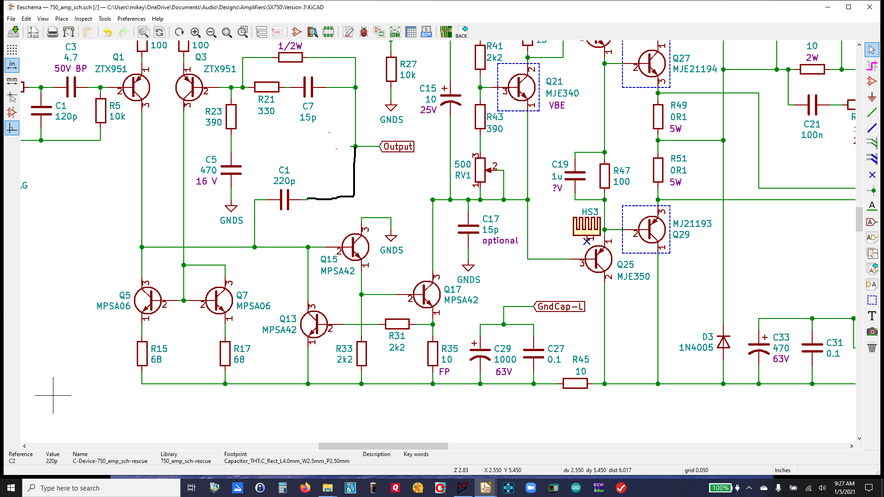Screen dimensions: 884x497
Task: Select the place power port tool
Action: (x=872, y=97)
